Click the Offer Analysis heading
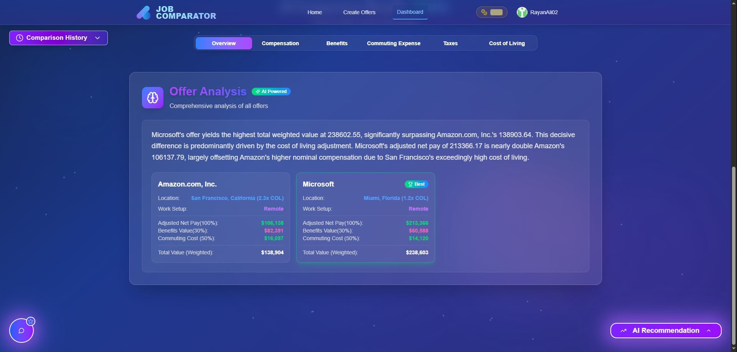Screen dimensions: 737x352 [208, 92]
